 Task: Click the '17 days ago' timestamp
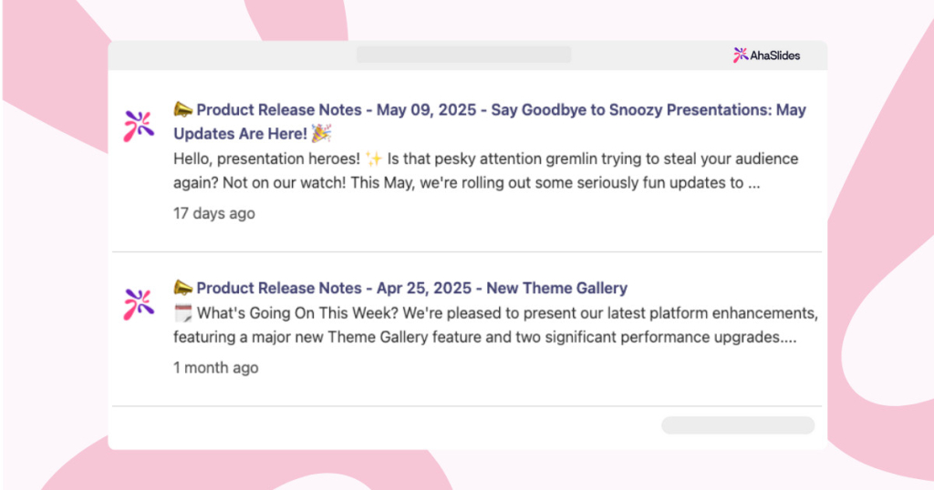(x=213, y=213)
